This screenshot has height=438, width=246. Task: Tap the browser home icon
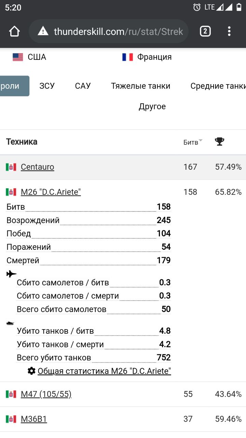pyautogui.click(x=14, y=31)
